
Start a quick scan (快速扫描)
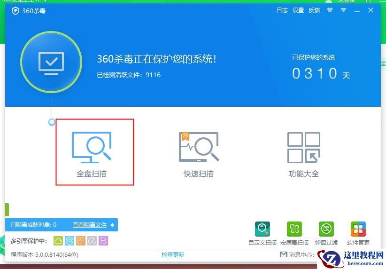(199, 154)
